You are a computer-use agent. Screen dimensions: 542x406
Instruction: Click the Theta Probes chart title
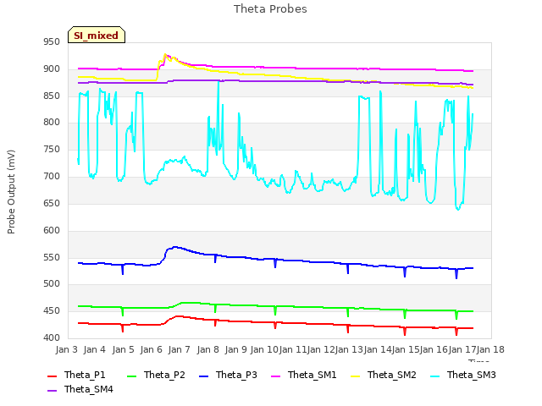270,9
